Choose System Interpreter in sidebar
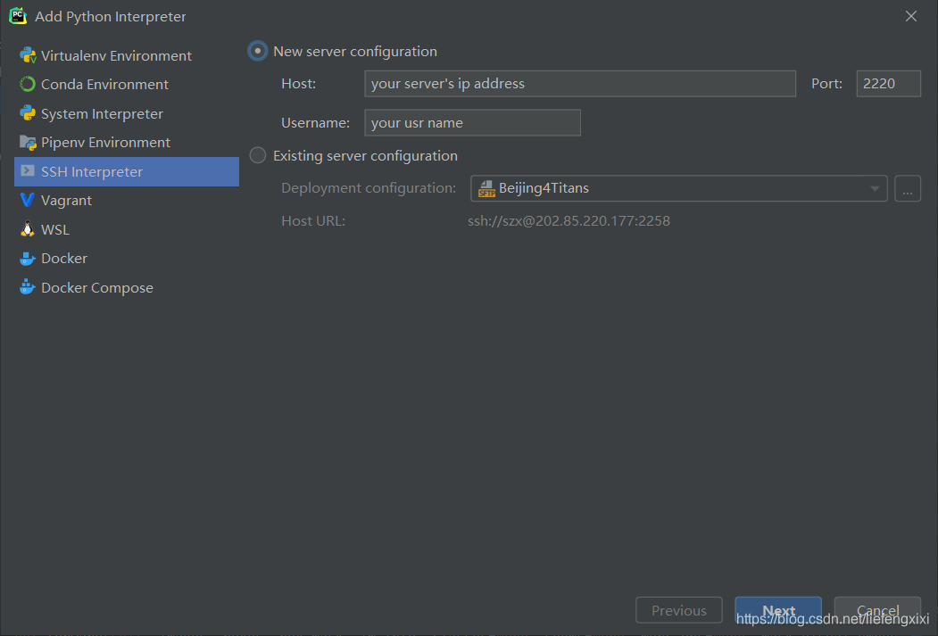The image size is (938, 636). click(x=102, y=113)
